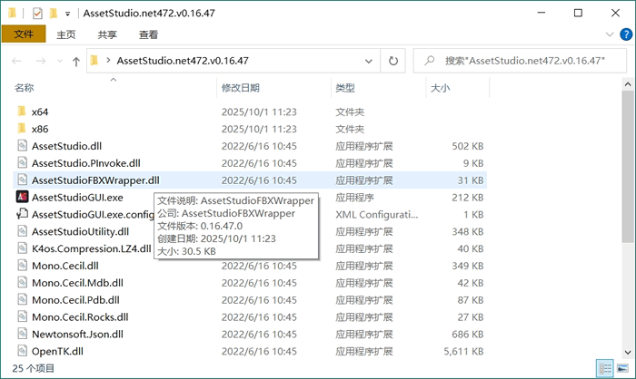Click the AssetStudioGUI.exe.config file icon

pos(22,214)
